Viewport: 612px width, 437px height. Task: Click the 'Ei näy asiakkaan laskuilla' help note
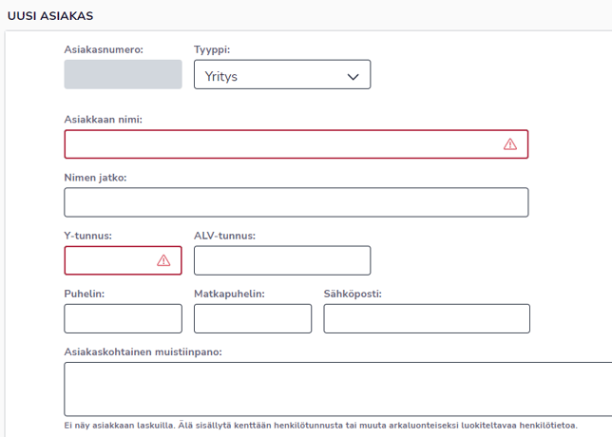coord(320,425)
